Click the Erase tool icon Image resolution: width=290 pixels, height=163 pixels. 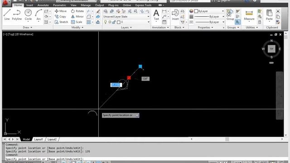click(98, 11)
